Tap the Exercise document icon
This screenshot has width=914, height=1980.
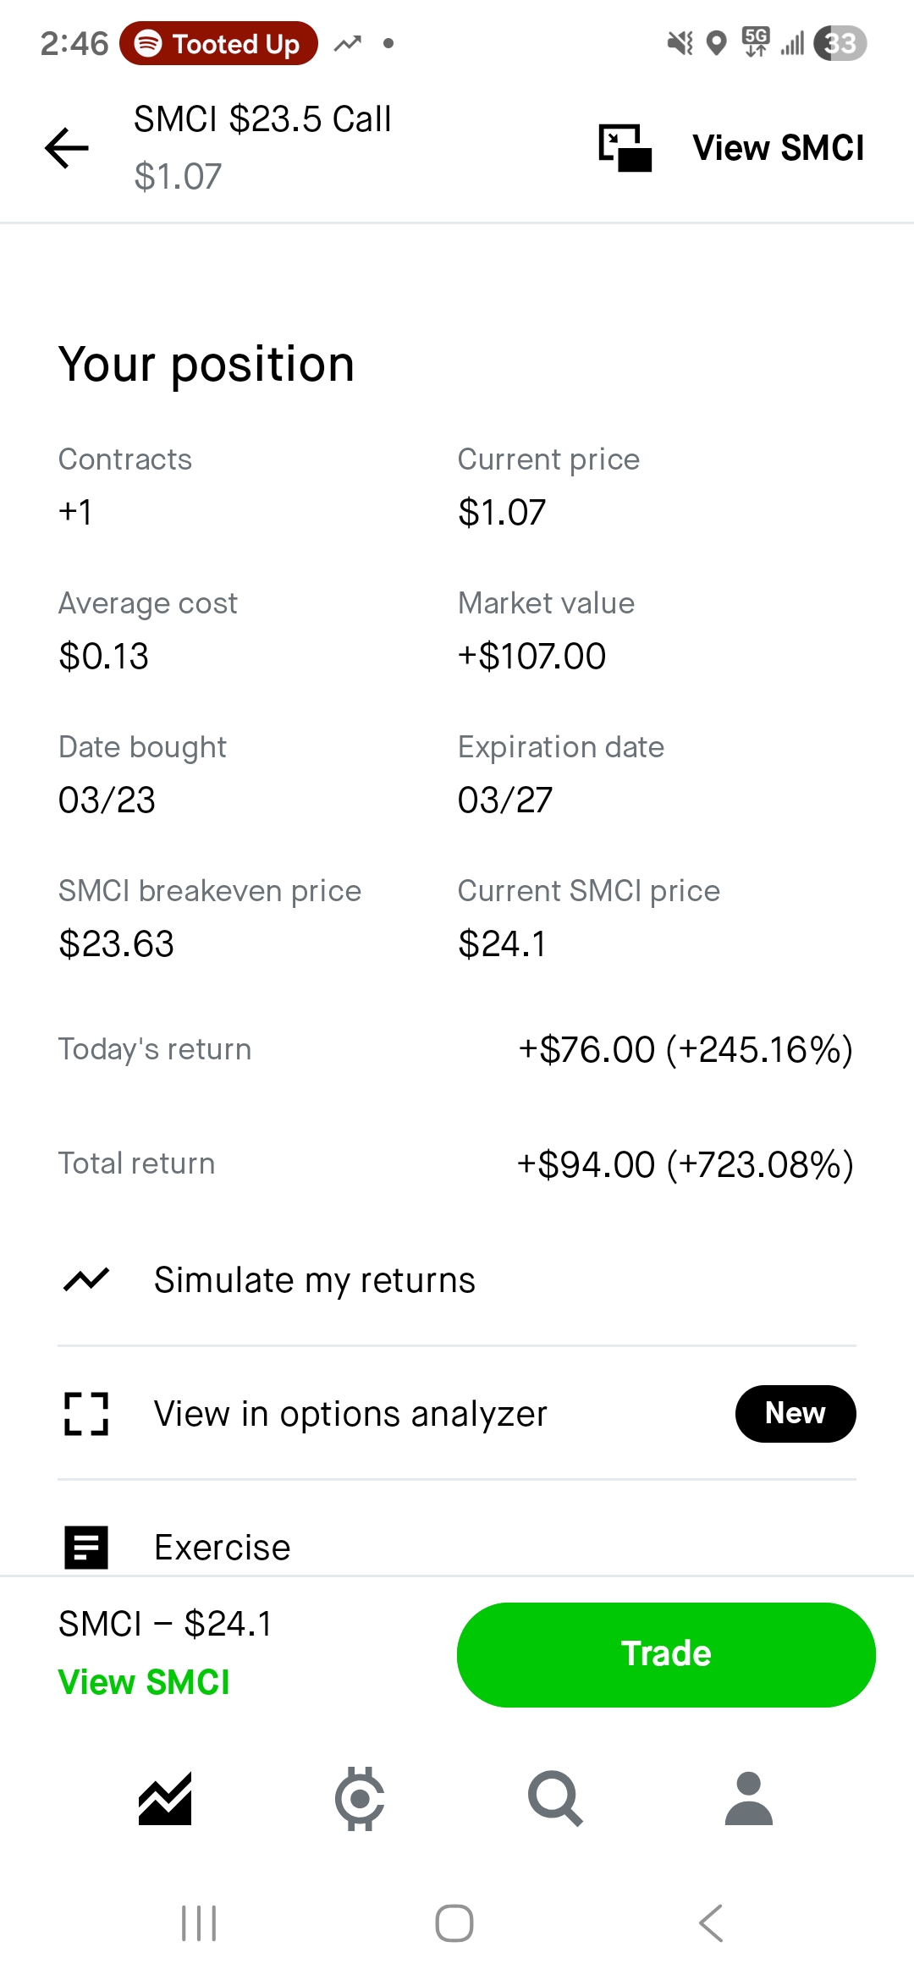point(86,1548)
